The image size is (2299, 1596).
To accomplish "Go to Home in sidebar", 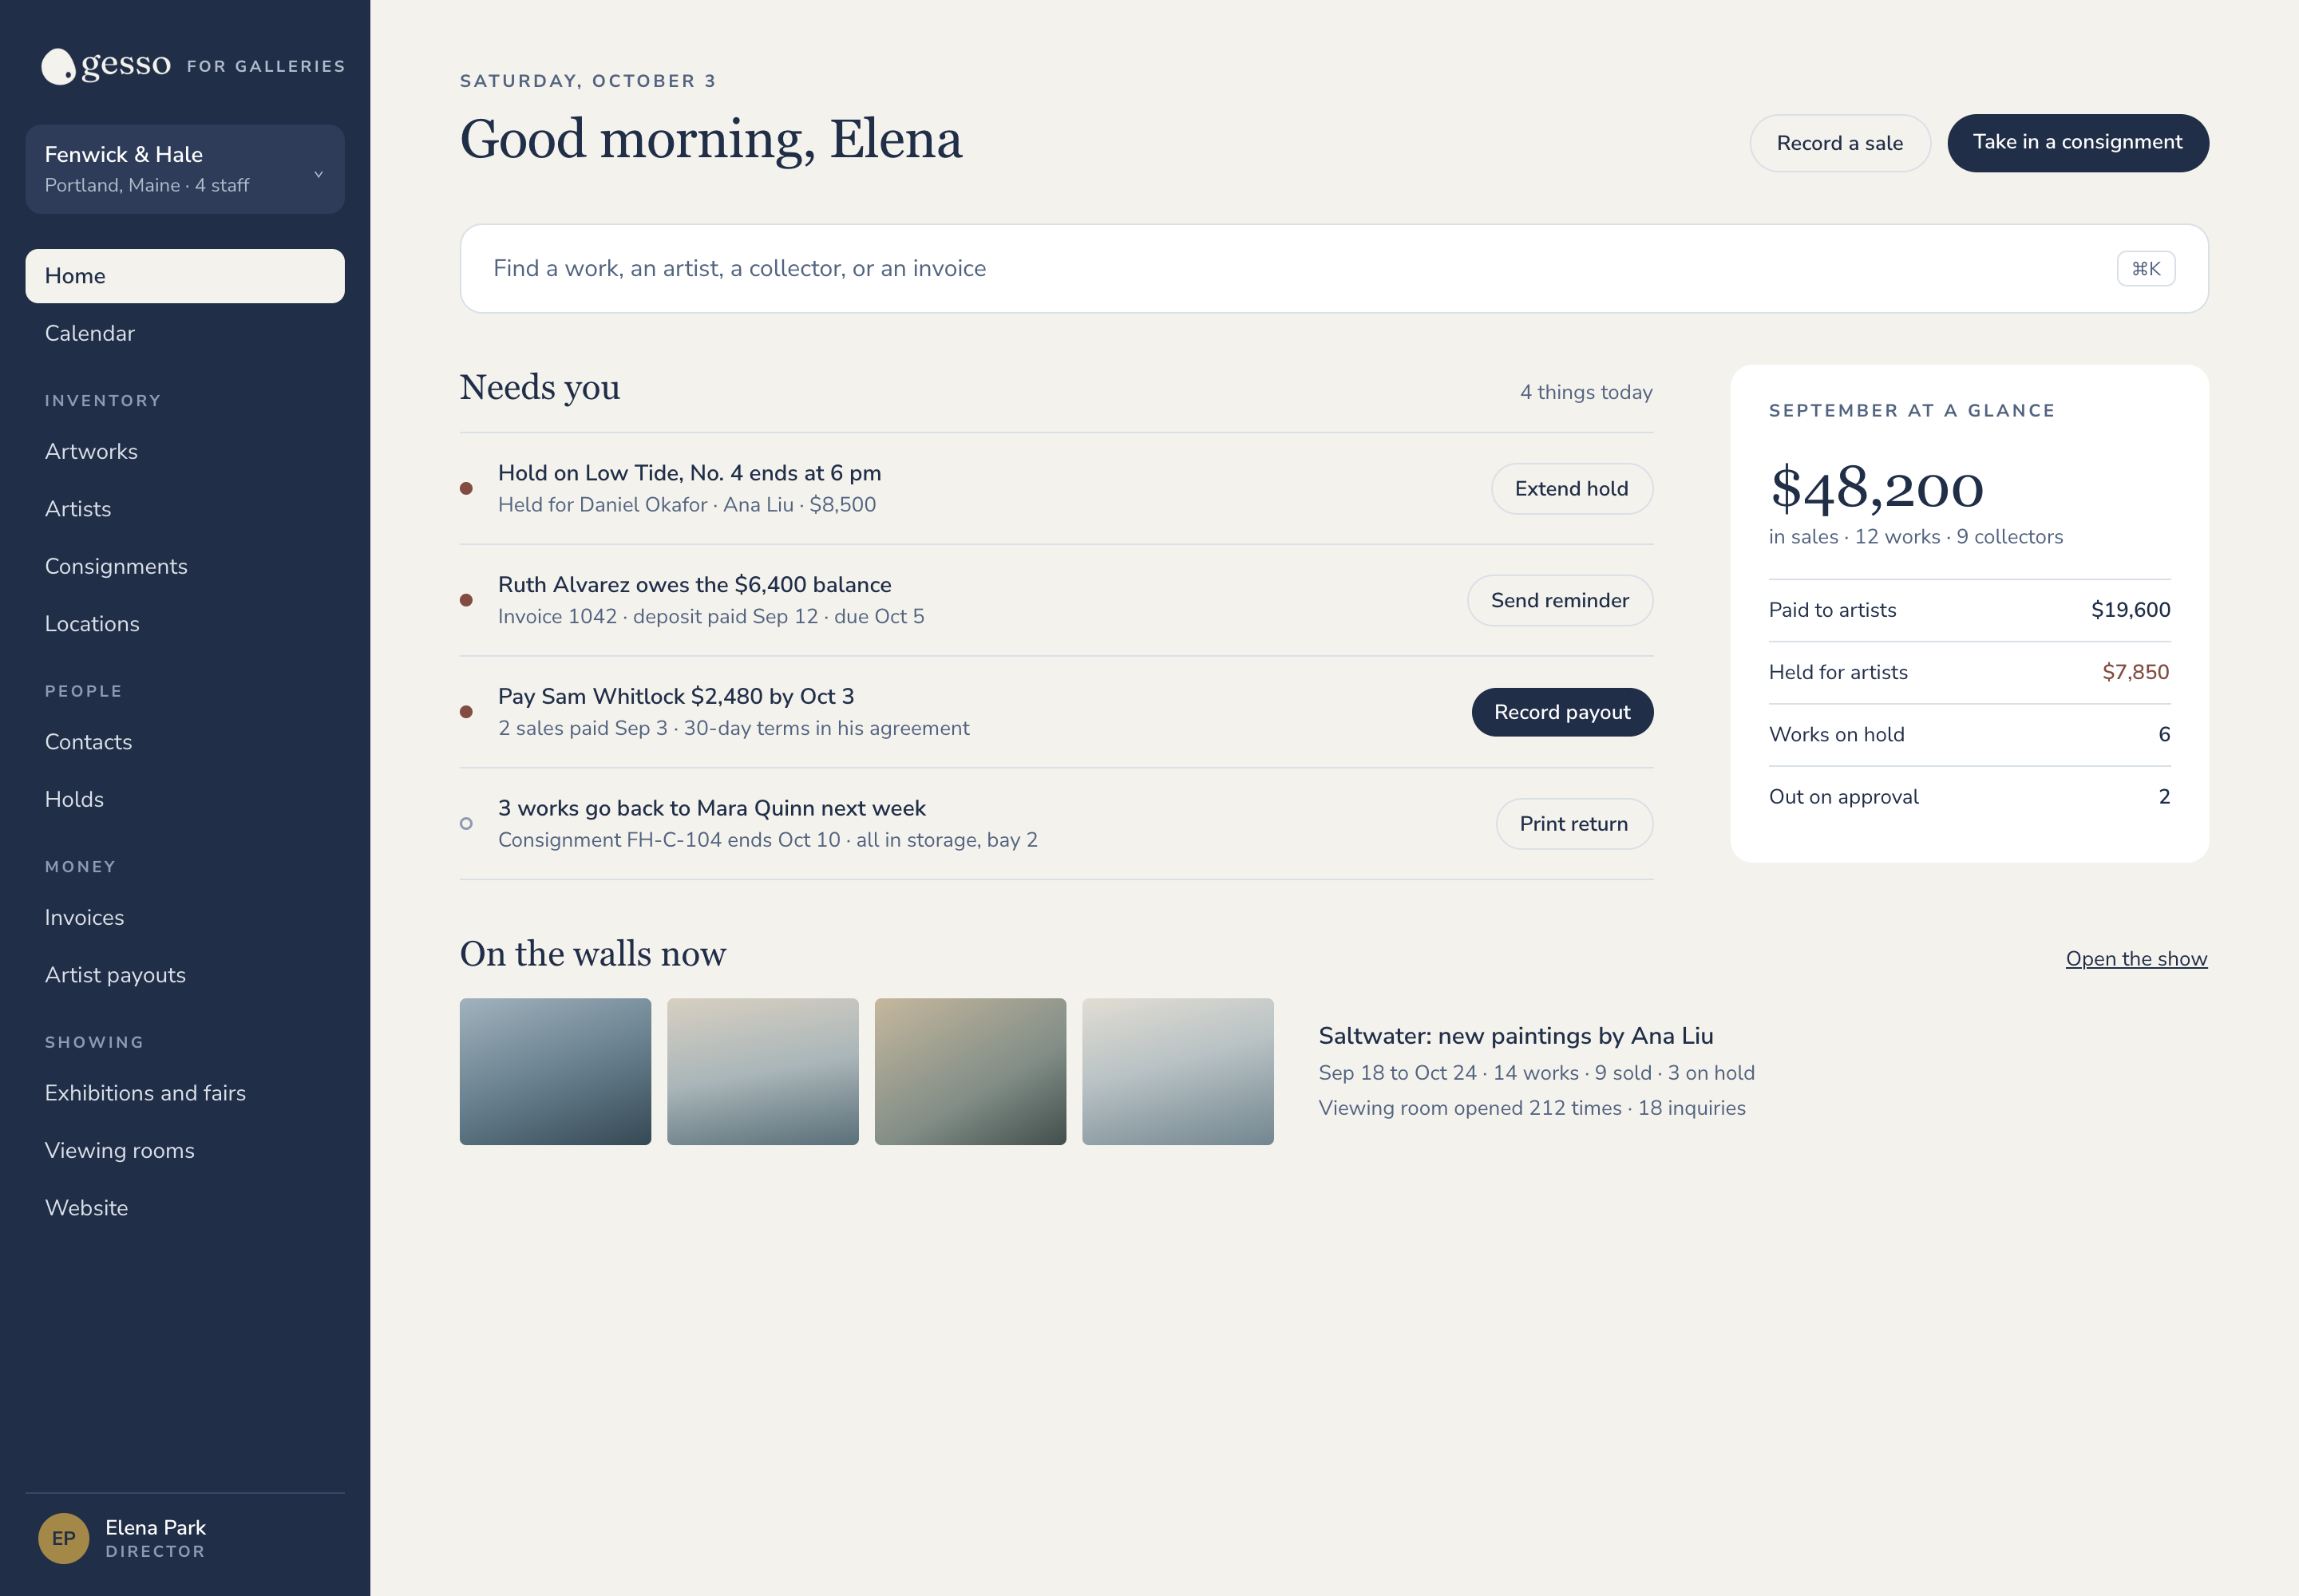I will (x=185, y=276).
